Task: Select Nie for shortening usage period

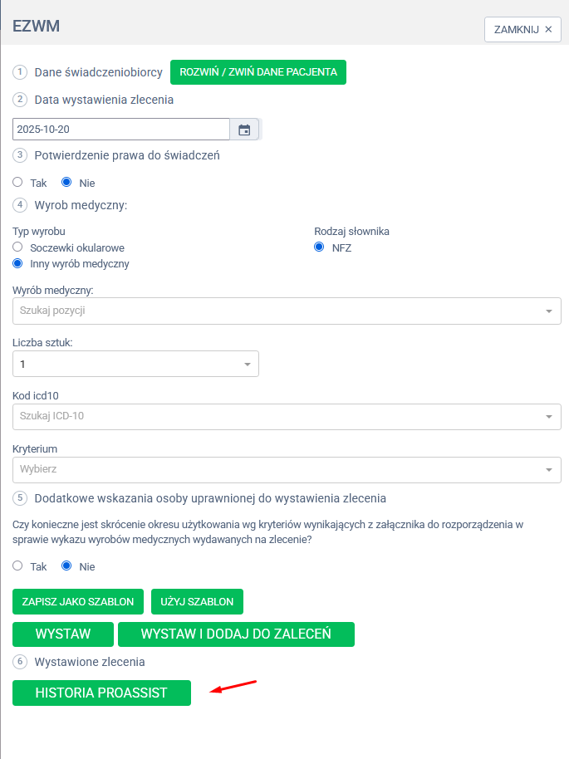Action: pos(66,566)
